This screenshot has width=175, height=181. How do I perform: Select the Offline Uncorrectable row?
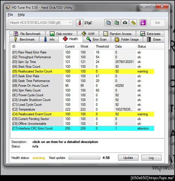(83, 124)
